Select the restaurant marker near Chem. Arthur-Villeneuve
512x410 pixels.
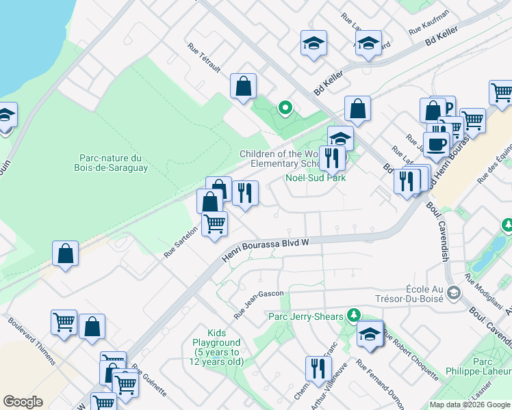319,370
